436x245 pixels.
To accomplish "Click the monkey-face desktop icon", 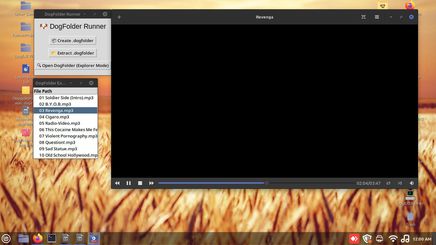I will point(383,5).
